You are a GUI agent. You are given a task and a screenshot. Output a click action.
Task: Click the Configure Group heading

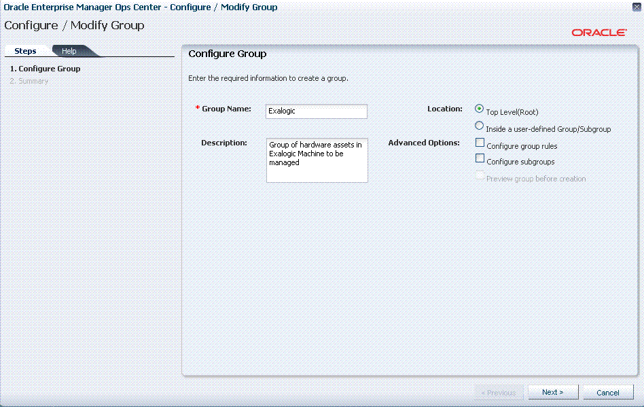tap(227, 54)
